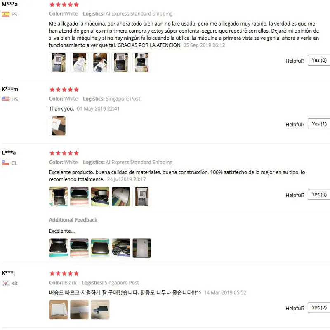Open the power adapter photo in L***a's review

[x=100, y=197]
